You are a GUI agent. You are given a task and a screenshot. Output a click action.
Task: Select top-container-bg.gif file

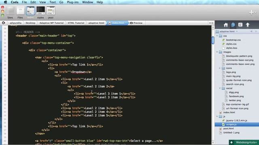238,104
